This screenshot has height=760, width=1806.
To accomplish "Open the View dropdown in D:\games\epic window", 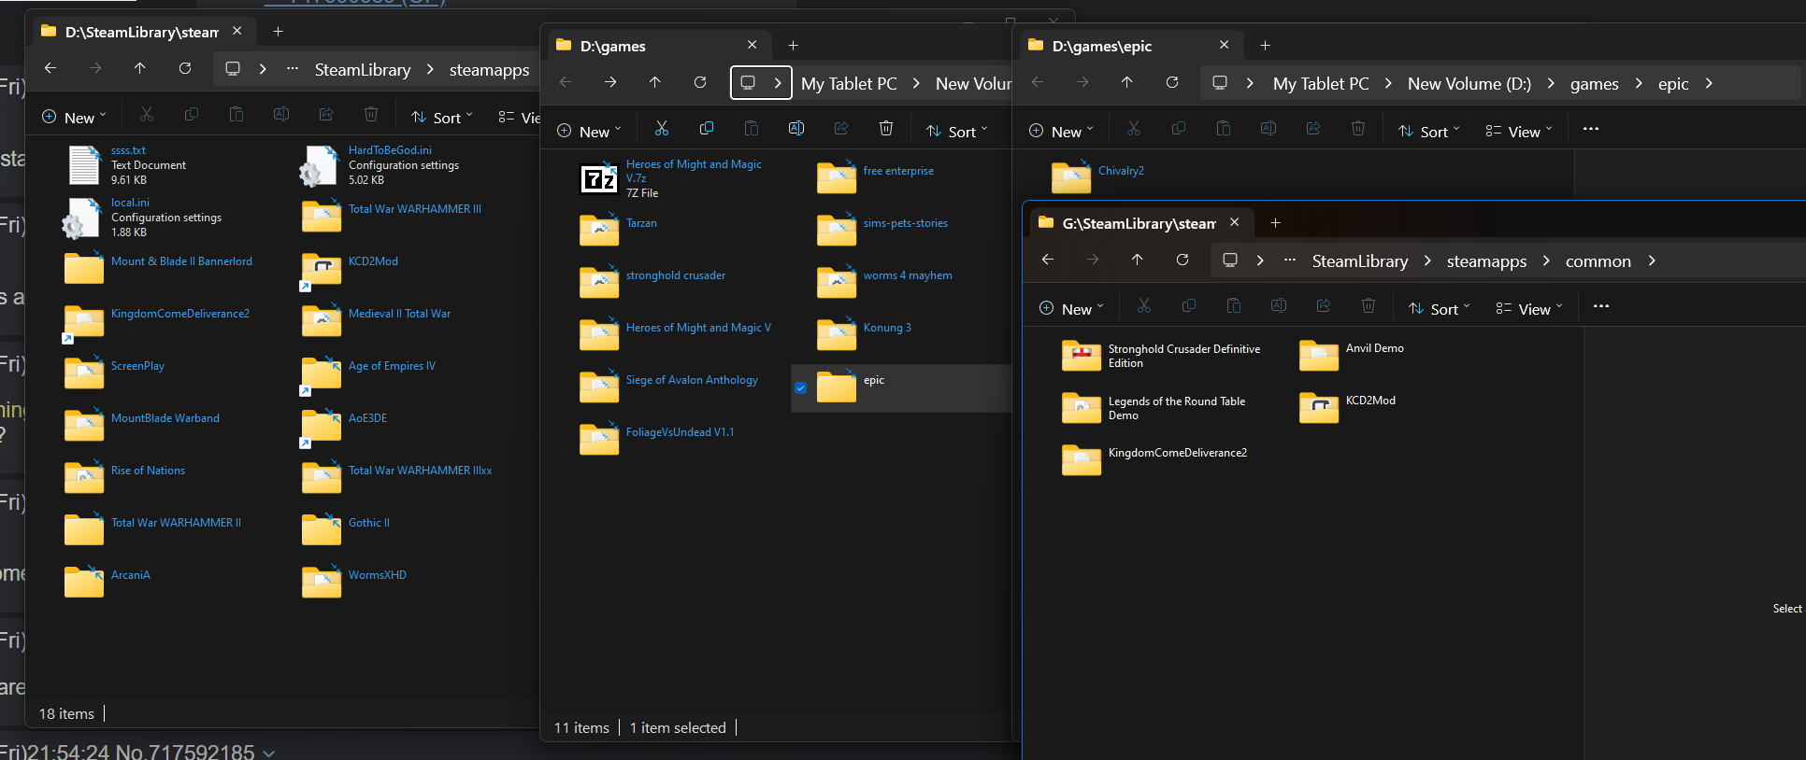I will 1519,132.
